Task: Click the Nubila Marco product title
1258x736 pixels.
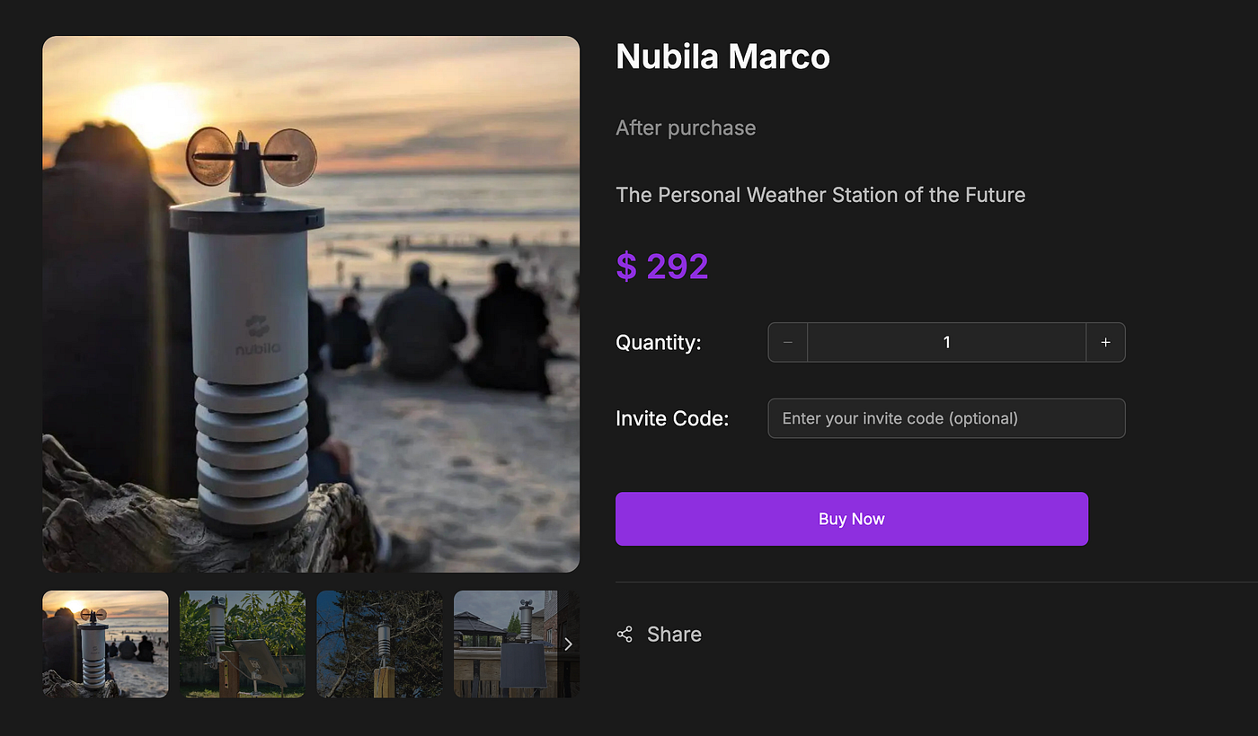Action: [x=722, y=57]
